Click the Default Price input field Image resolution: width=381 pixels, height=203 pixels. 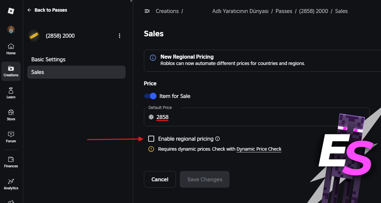(256, 117)
